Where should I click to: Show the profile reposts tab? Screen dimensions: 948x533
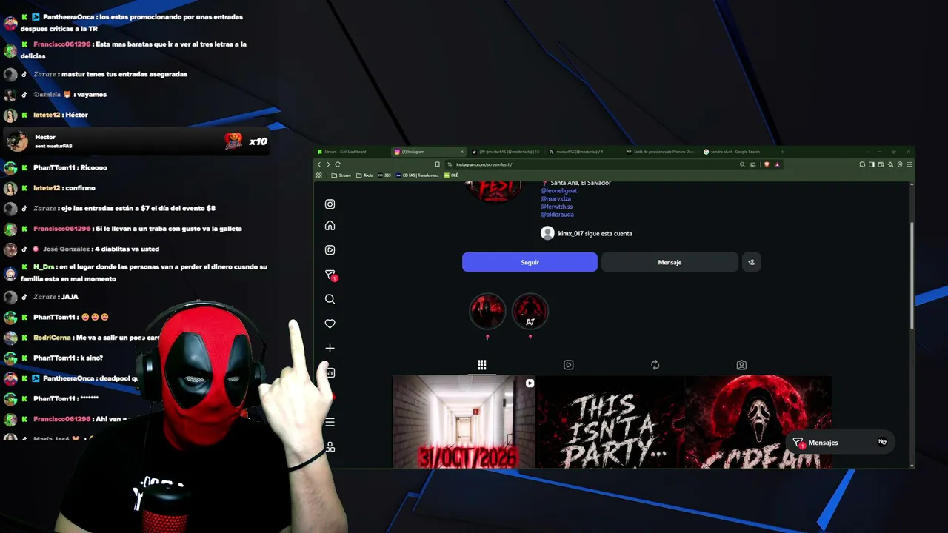point(655,365)
